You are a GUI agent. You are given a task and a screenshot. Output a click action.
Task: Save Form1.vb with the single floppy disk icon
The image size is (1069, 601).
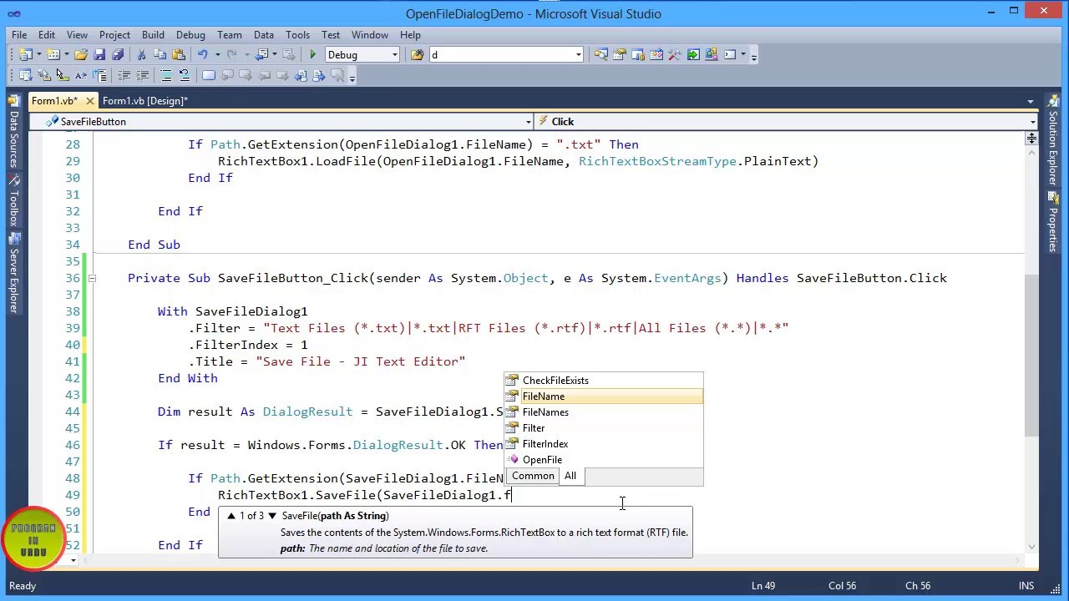pyautogui.click(x=99, y=55)
